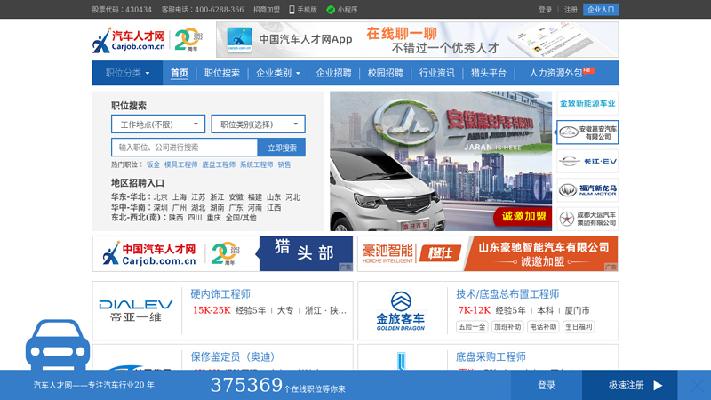
Task: Click the 中国汽车人才网App icon in banner
Action: tap(239, 40)
